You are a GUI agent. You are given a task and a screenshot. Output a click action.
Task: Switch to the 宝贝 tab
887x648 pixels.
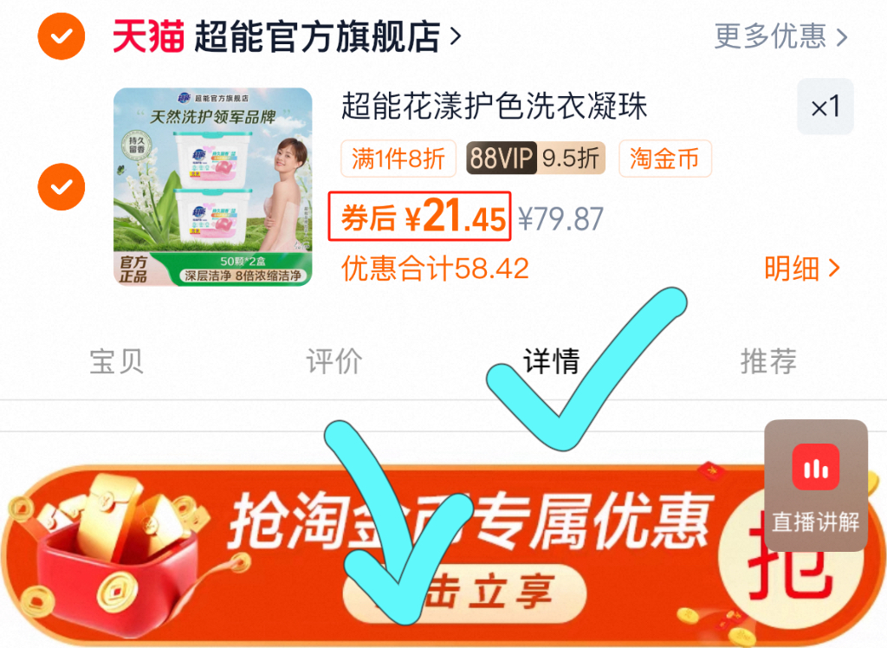click(x=117, y=361)
